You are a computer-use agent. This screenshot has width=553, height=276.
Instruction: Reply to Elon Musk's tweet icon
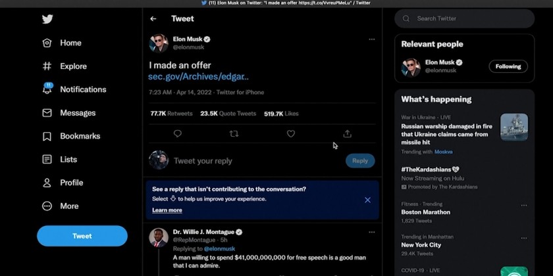(x=178, y=134)
